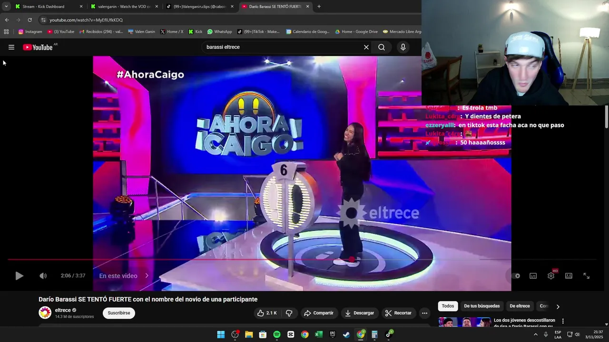The width and height of the screenshot is (609, 342).
Task: Open options for 'Los dos jóvenes descostillaron' video
Action: pos(563,321)
